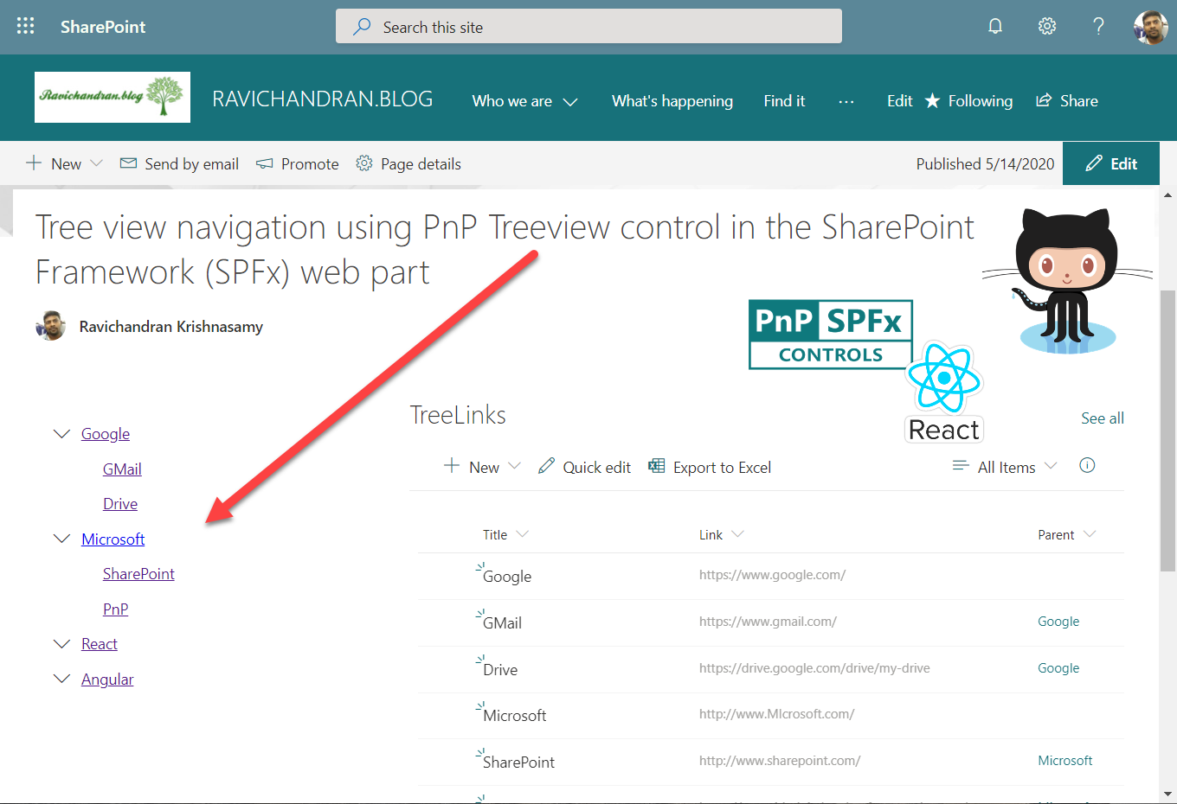1177x804 pixels.
Task: Open the All Items view dropdown
Action: pos(1005,467)
